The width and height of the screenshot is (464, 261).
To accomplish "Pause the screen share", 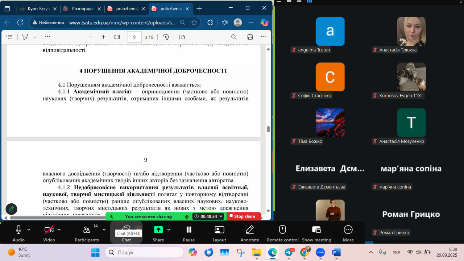I will (x=188, y=233).
